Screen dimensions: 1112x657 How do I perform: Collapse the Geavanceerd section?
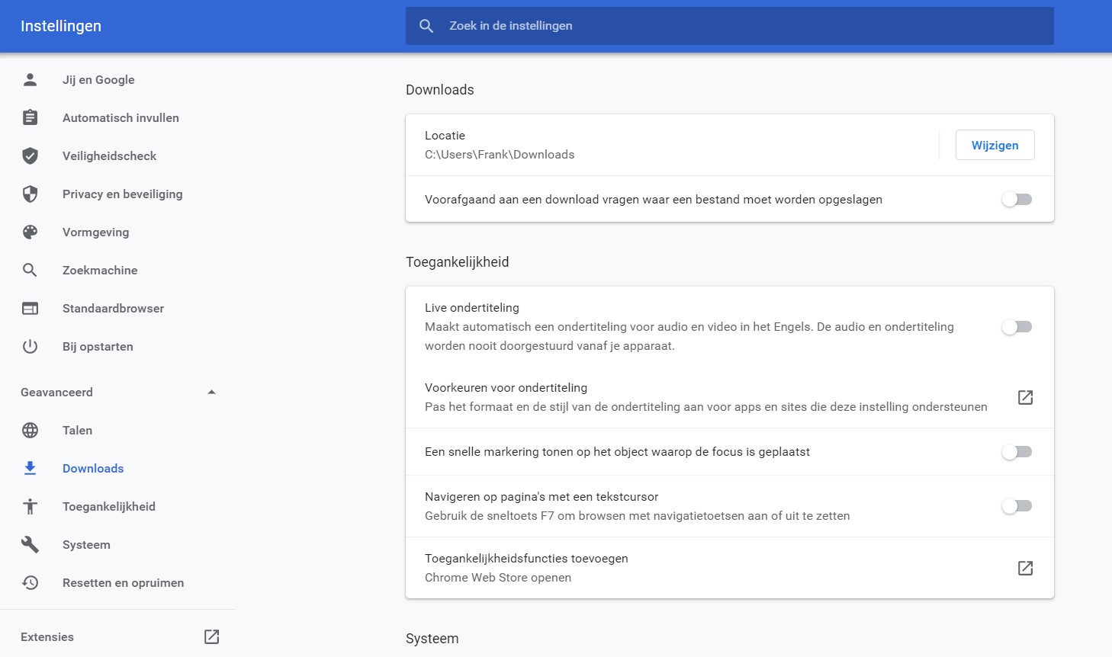pos(212,392)
